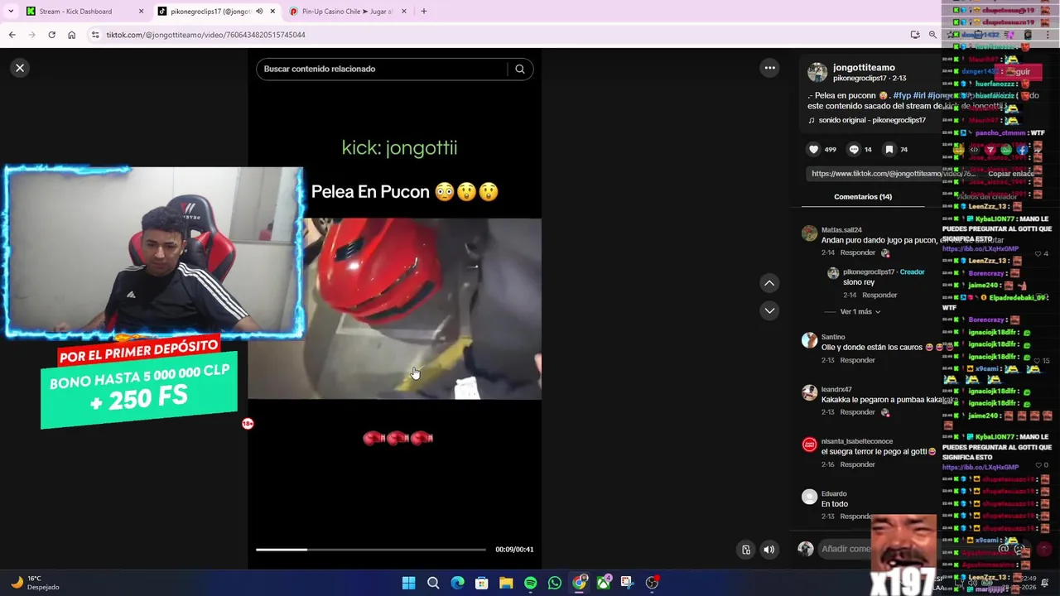Open jongottiteamo profile name

[864, 68]
